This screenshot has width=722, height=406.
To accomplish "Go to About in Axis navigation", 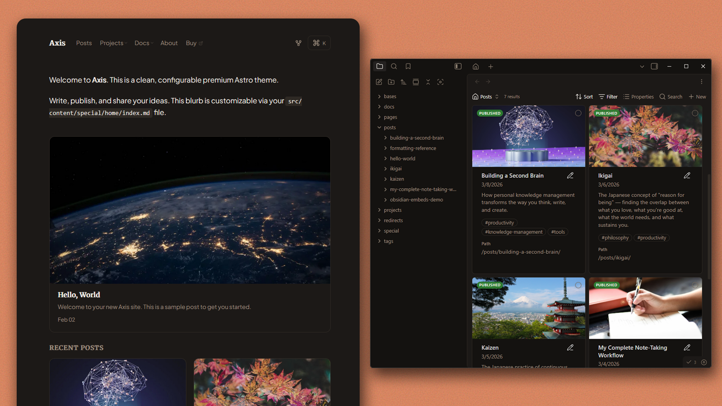I will pos(169,43).
